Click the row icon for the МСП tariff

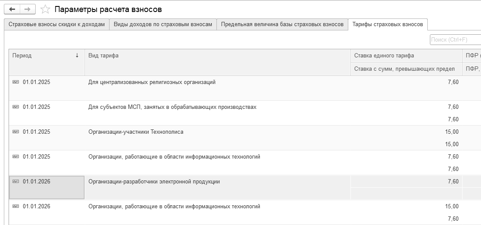pyautogui.click(x=16, y=107)
